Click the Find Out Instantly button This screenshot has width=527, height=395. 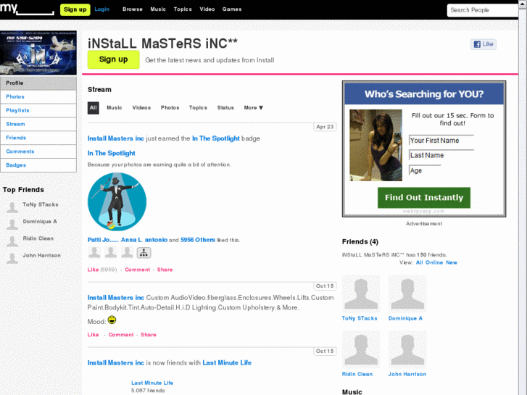[424, 198]
